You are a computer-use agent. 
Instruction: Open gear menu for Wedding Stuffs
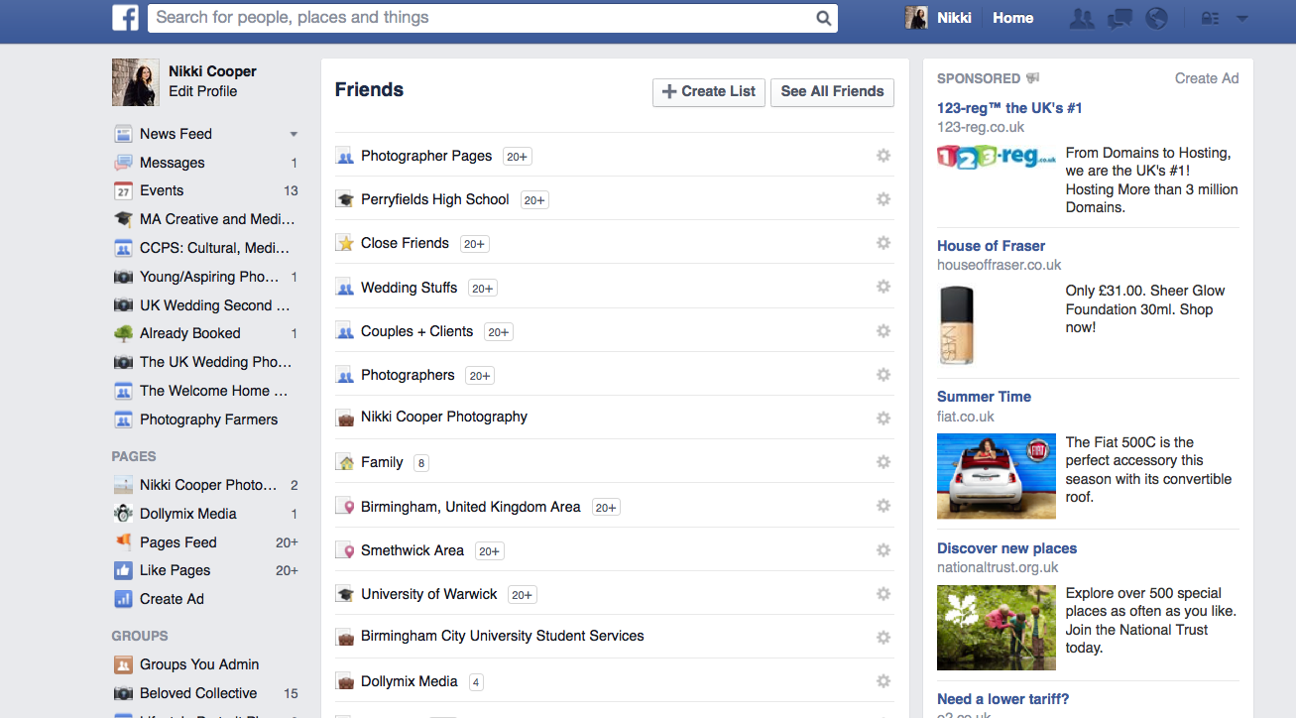pos(884,287)
